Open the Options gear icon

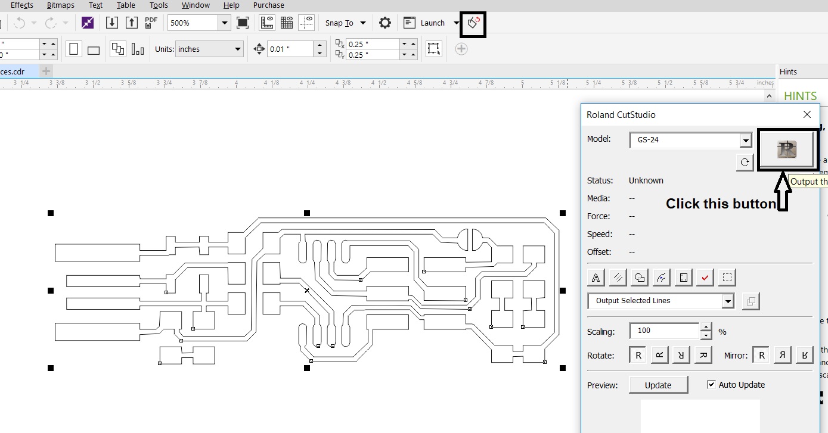[385, 23]
